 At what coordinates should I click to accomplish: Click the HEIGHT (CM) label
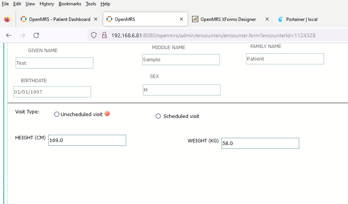30,137
